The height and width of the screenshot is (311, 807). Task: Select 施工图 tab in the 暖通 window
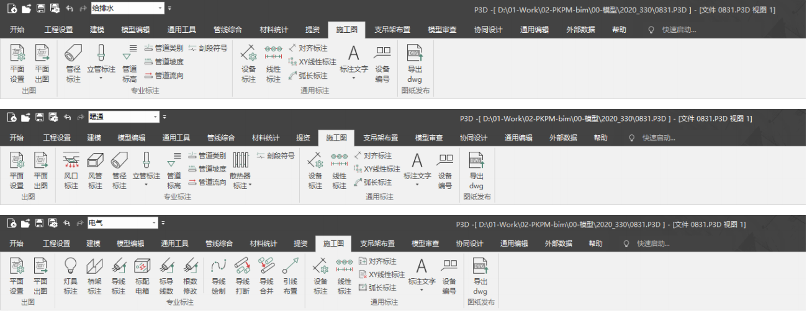(x=336, y=138)
